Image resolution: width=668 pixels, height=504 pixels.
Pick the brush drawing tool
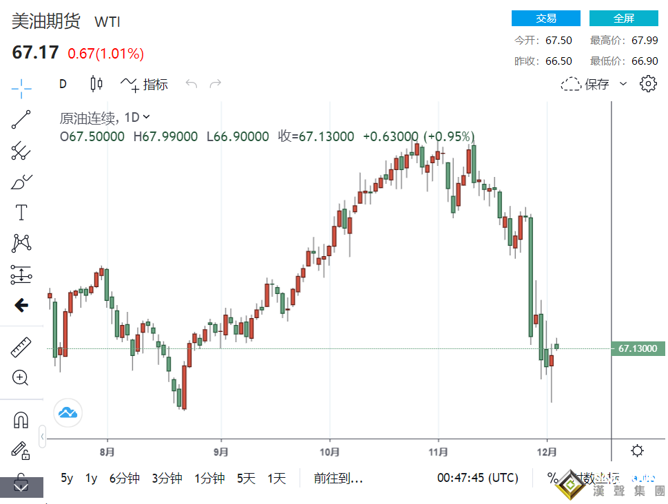point(21,182)
